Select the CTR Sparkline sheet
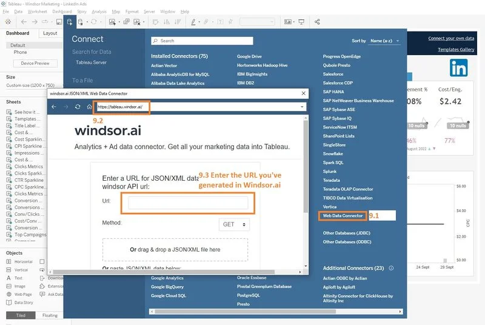The height and width of the screenshot is (325, 485). coord(28,180)
